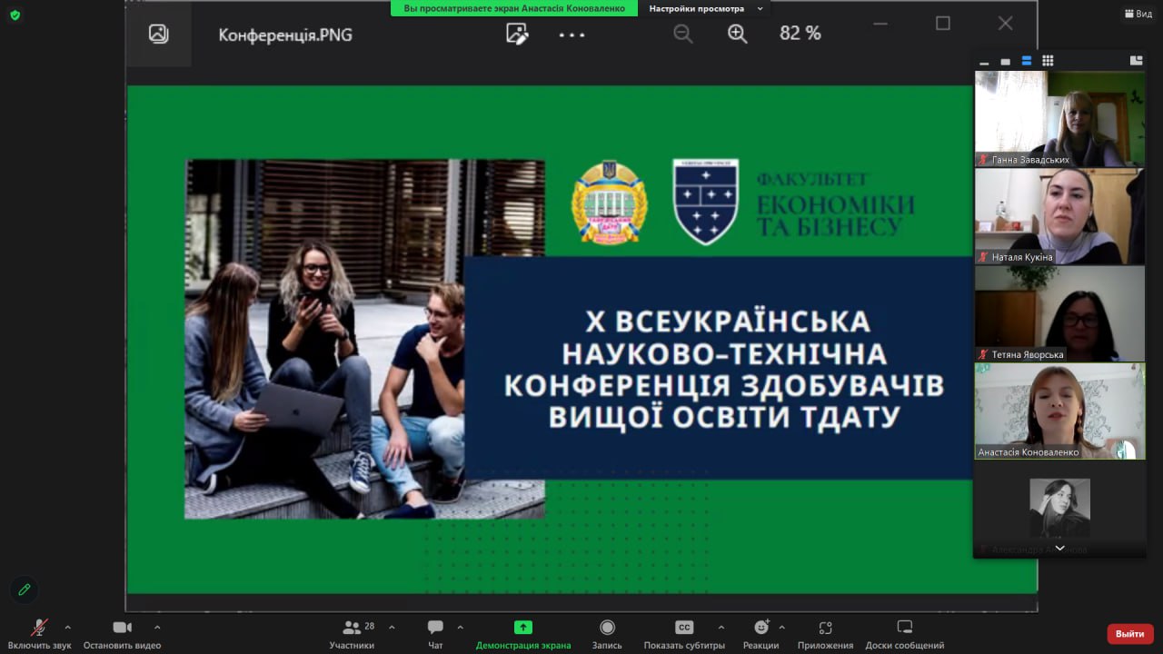Viewport: 1163px width, 654px height.
Task: Open the three-dot more menu in Photos
Action: pyautogui.click(x=572, y=35)
